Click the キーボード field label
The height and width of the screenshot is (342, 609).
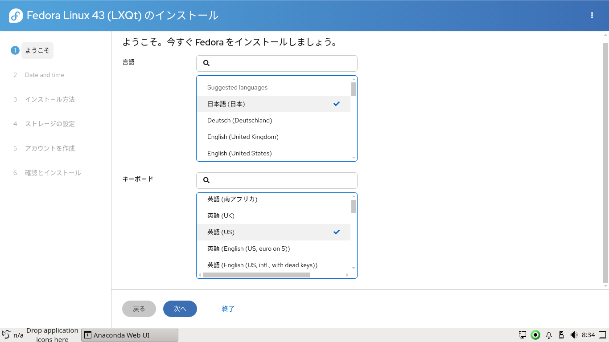[x=138, y=179]
